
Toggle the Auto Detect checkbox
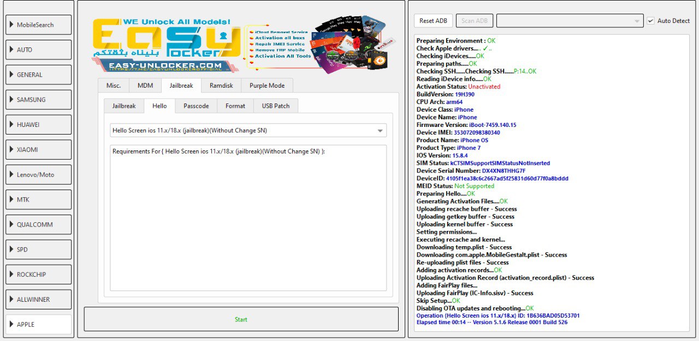[x=650, y=21]
